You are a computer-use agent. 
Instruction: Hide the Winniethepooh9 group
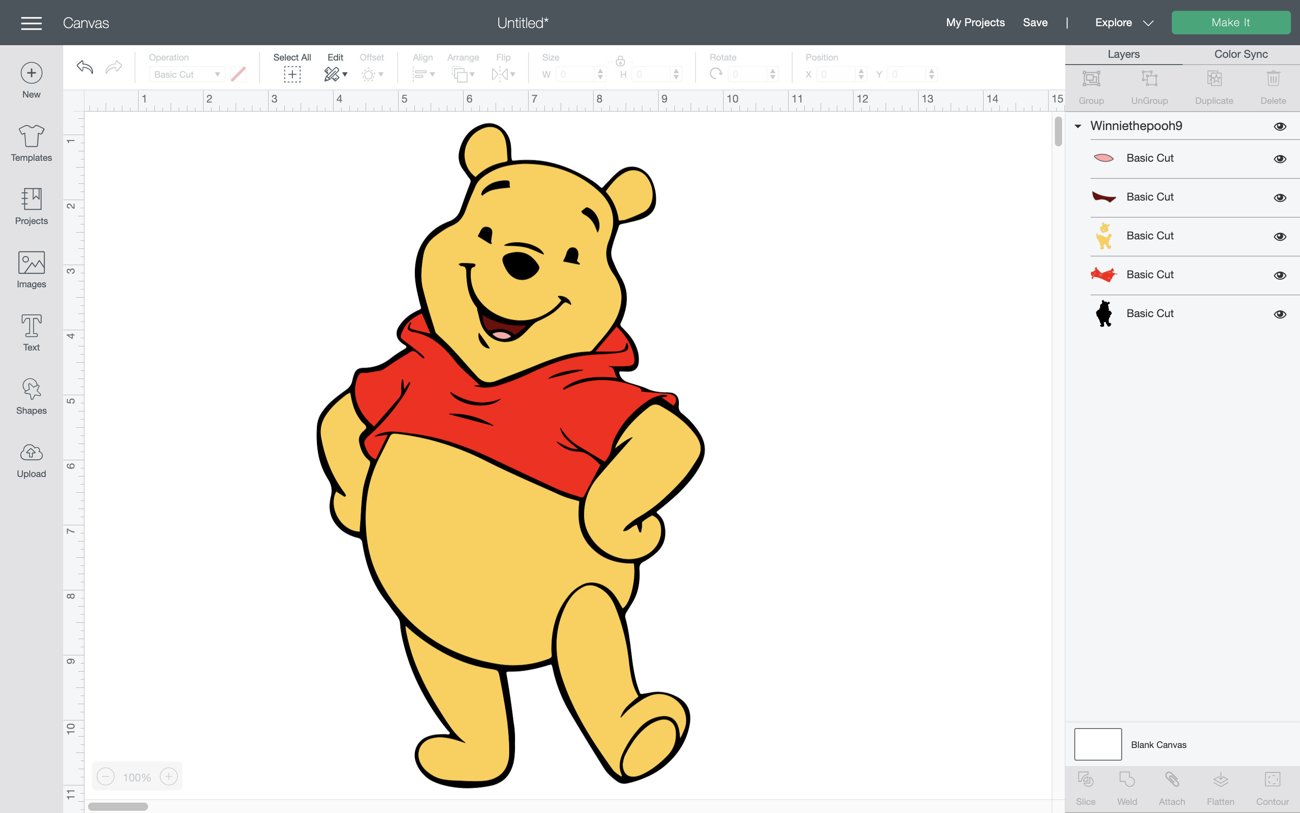tap(1280, 126)
